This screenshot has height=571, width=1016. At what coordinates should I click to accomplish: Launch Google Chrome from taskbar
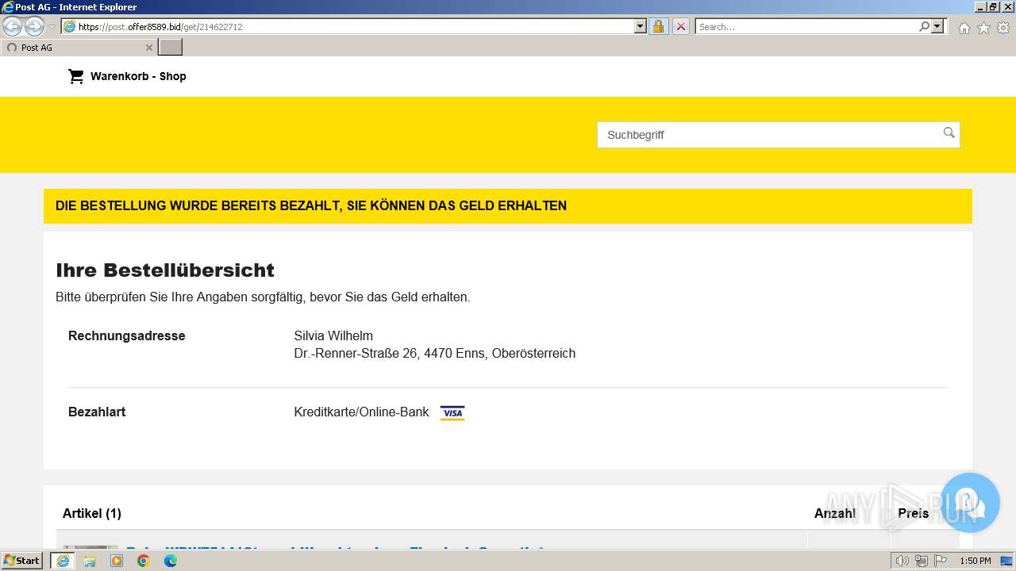coord(144,561)
